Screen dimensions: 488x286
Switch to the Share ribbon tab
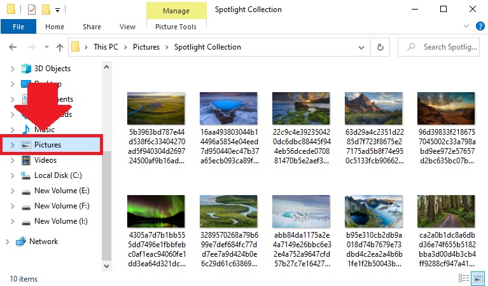point(92,27)
